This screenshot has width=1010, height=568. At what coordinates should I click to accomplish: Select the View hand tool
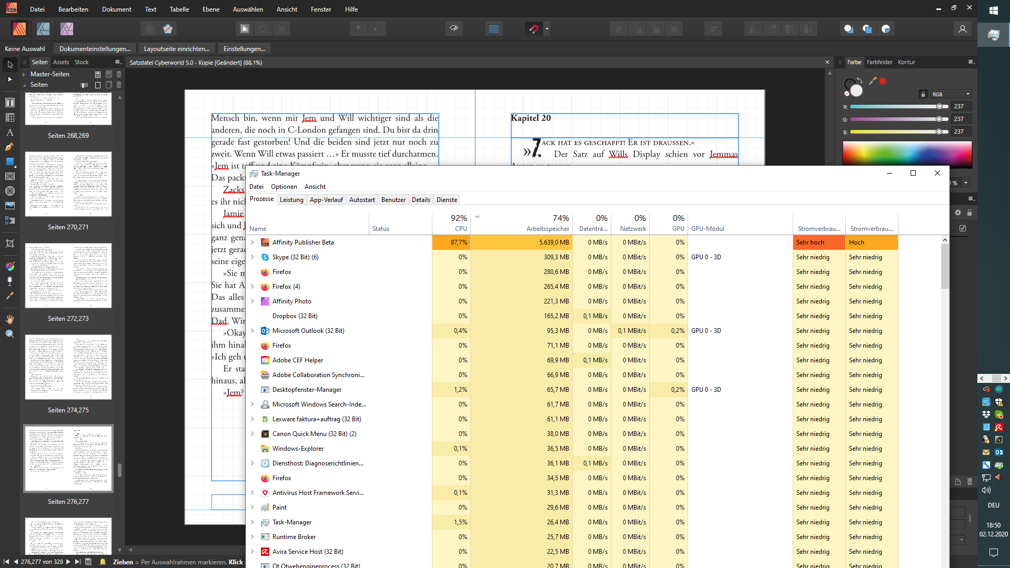pos(10,319)
